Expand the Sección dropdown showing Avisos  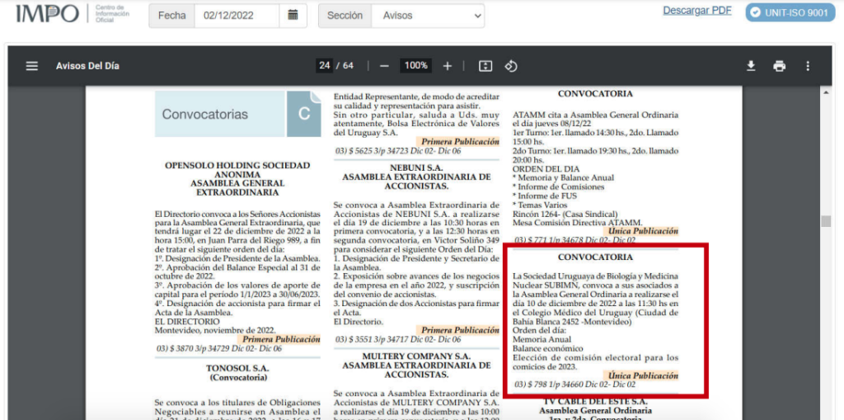(428, 16)
